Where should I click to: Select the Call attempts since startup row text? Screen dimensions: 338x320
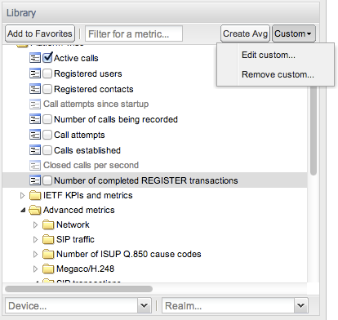(x=96, y=104)
